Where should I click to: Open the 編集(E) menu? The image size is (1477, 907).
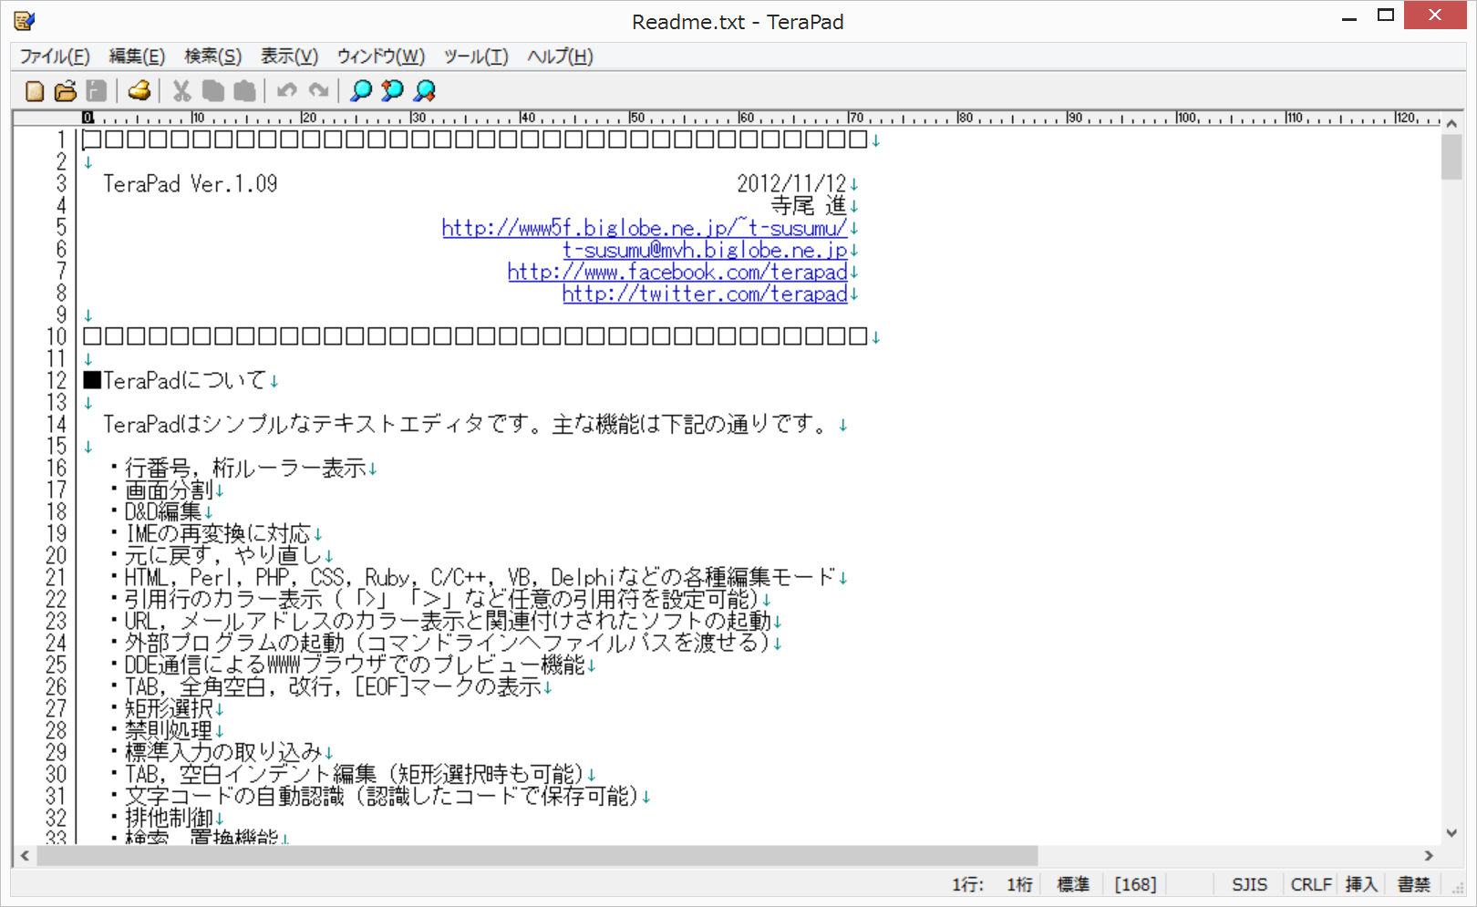pos(137,57)
